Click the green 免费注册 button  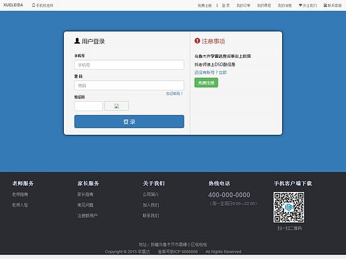click(x=206, y=82)
